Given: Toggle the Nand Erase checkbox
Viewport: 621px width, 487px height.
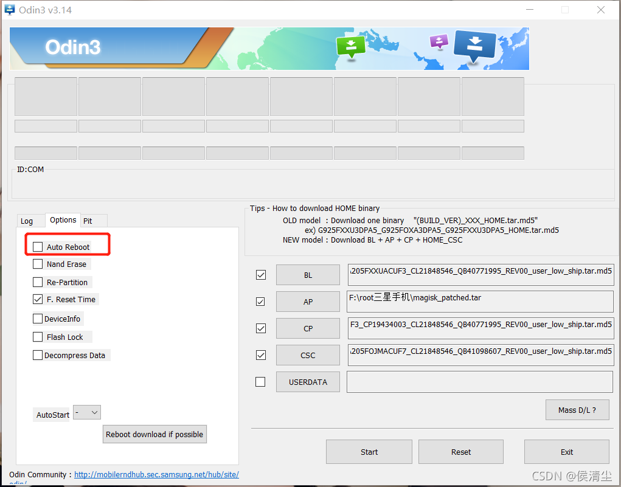Looking at the screenshot, I should tap(38, 264).
